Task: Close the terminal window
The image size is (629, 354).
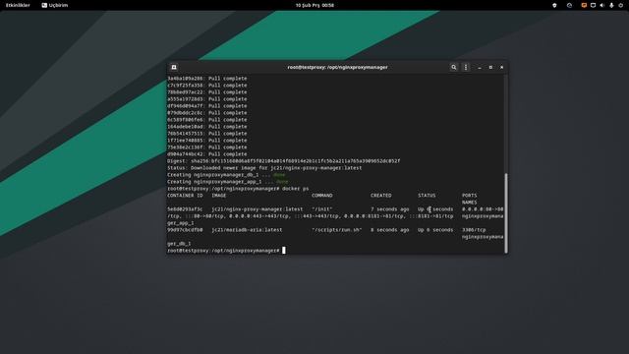Action: (502, 68)
